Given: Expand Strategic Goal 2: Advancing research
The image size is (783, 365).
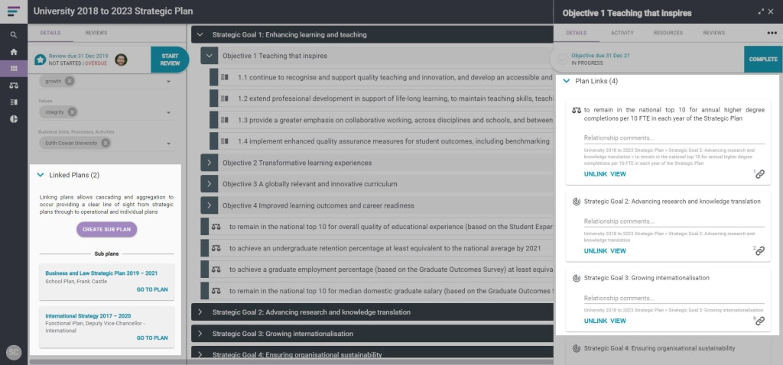Looking at the screenshot, I should point(200,312).
